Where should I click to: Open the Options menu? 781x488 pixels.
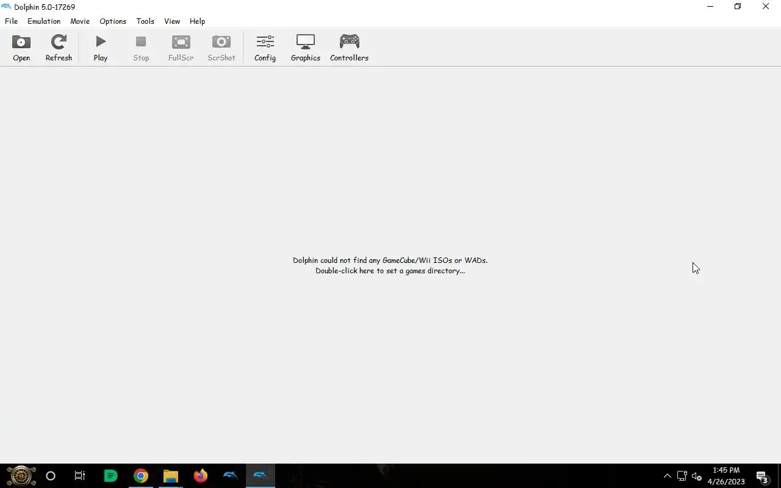[x=113, y=21]
